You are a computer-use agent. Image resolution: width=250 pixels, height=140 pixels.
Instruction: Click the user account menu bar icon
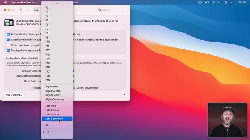[213, 2]
